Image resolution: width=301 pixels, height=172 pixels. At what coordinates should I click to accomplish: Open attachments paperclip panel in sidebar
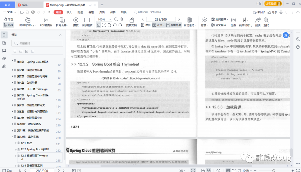click(4, 58)
